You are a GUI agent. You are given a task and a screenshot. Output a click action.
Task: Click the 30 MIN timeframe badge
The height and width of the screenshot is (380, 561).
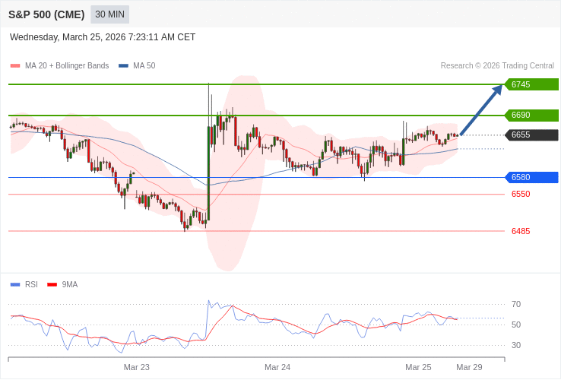point(109,14)
